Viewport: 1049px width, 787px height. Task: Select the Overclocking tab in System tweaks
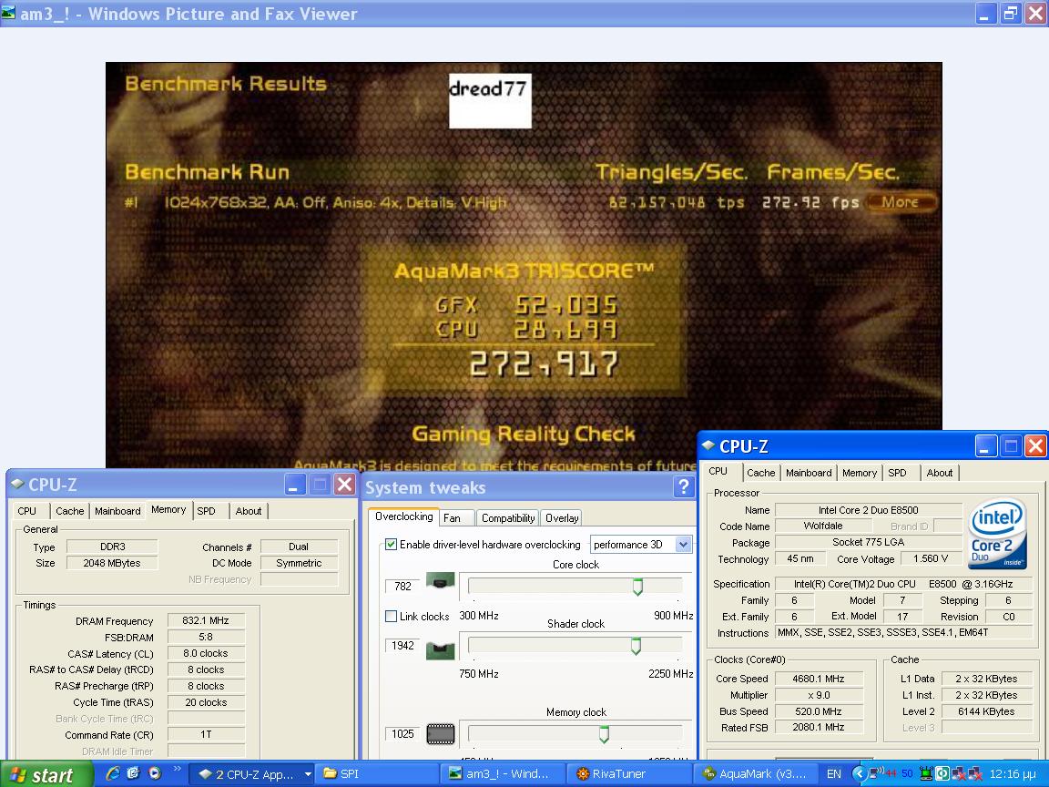coord(404,516)
